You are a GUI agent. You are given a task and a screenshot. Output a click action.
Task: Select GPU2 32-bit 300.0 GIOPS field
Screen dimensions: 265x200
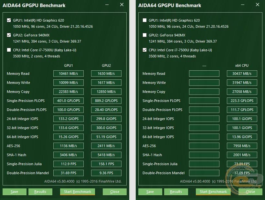click(106, 128)
